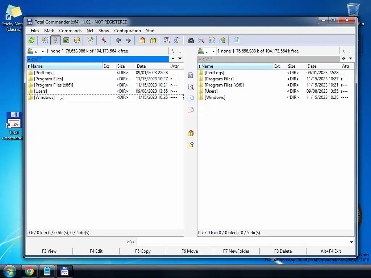
Task: Click the F8 Delete button
Action: pyautogui.click(x=283, y=251)
